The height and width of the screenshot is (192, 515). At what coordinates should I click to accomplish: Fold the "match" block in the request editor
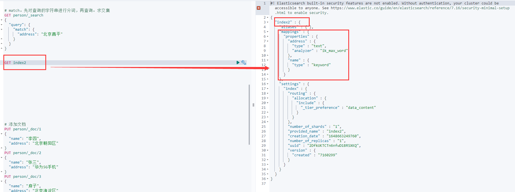(2, 29)
